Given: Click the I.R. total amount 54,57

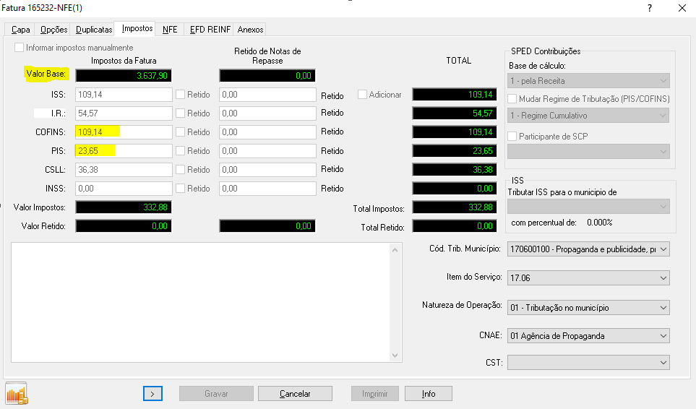Looking at the screenshot, I should coord(455,113).
